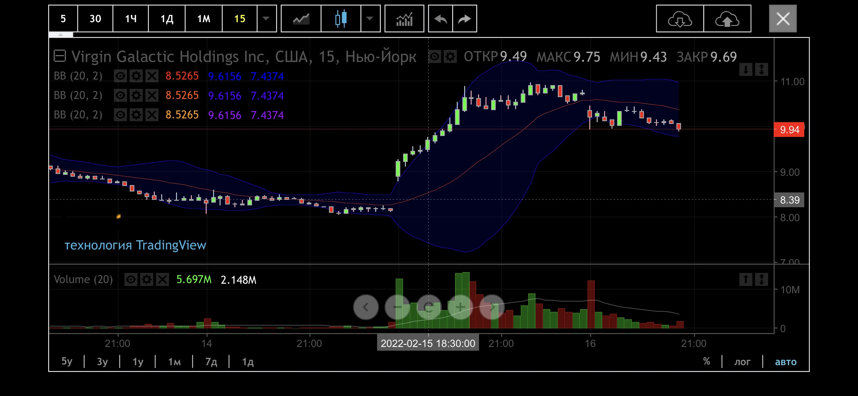The image size is (858, 396).
Task: Close the chart window
Action: tap(783, 19)
